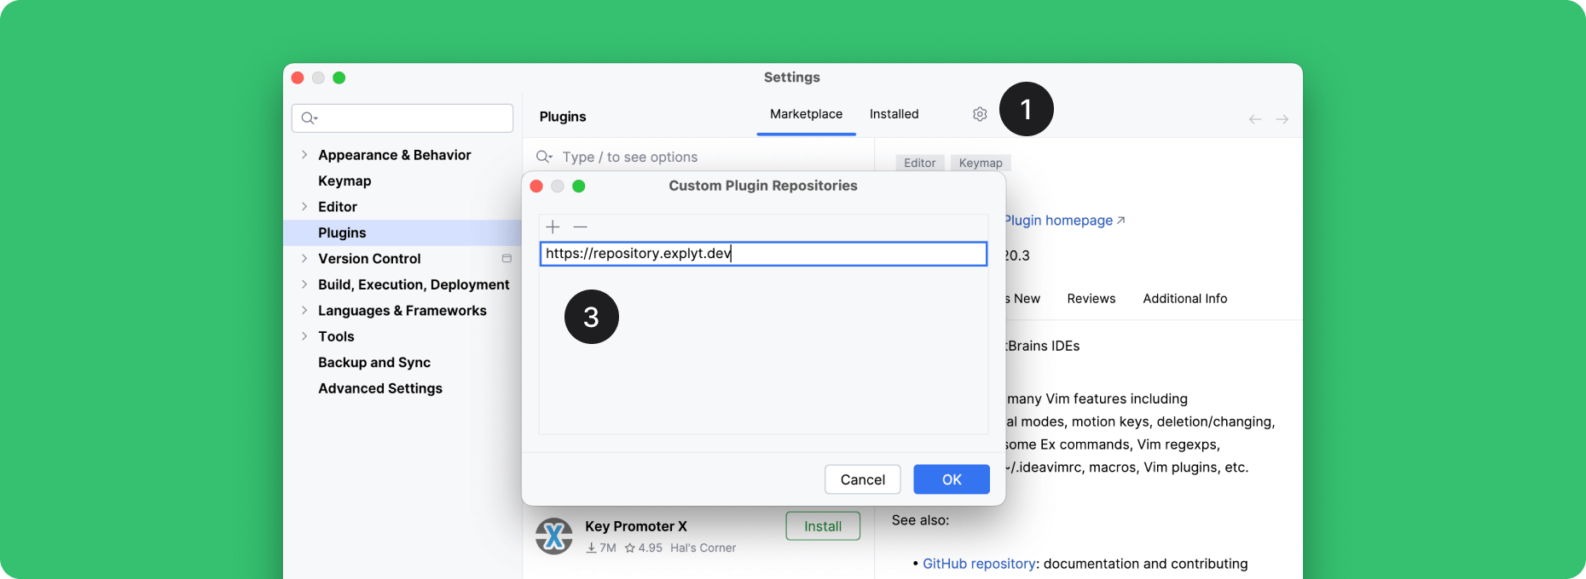Close the Custom Plugin Repositories dialog
The image size is (1586, 579).
[536, 186]
